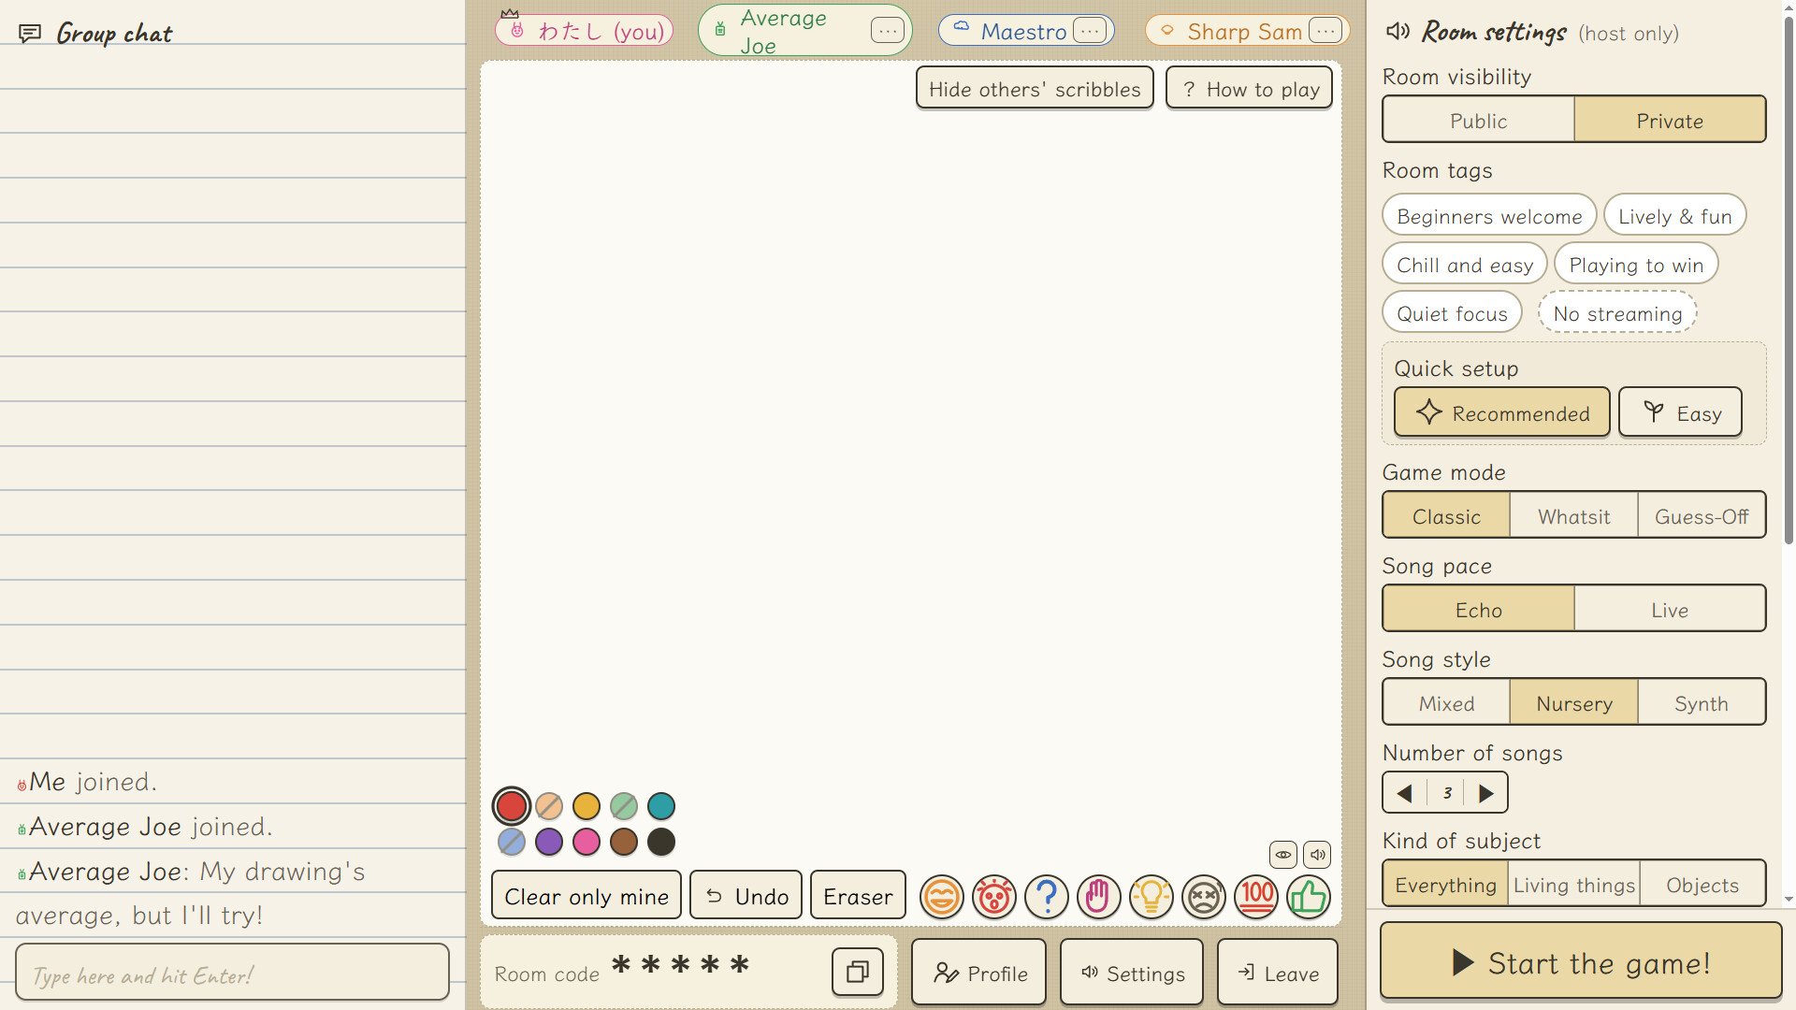Apply the Recommended quick setup

[x=1501, y=412]
